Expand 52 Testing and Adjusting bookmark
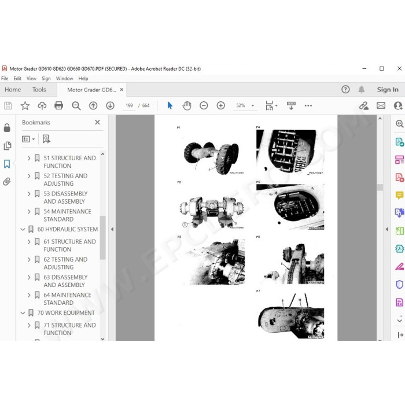The height and width of the screenshot is (405, 405). [x=29, y=176]
